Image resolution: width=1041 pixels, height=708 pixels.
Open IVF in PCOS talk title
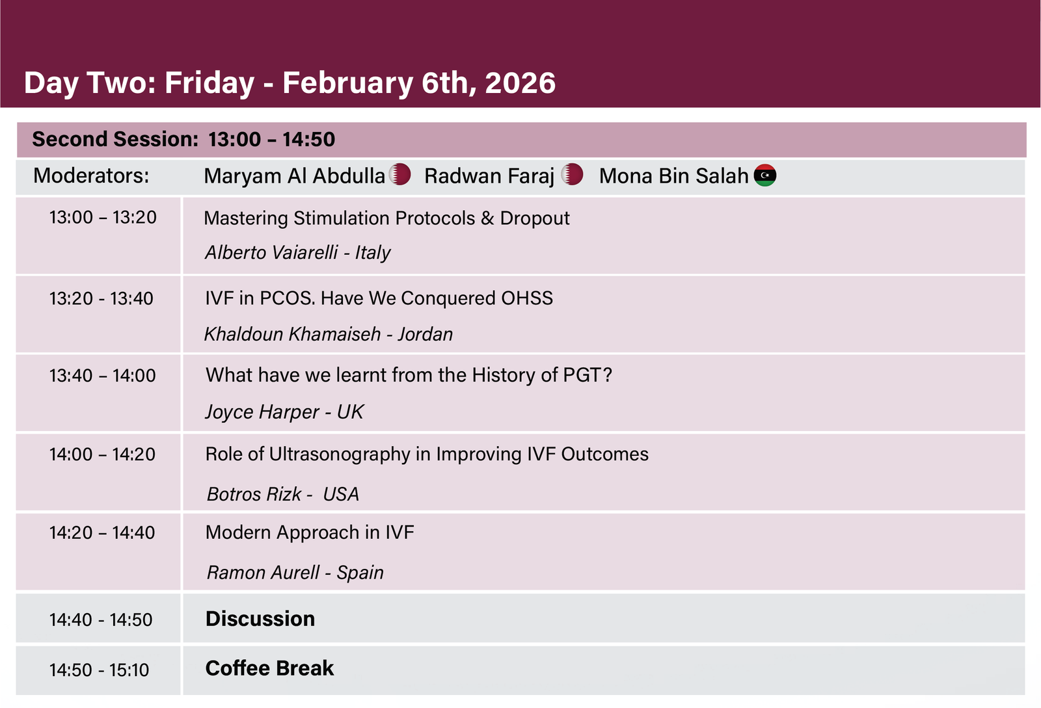pos(379,298)
